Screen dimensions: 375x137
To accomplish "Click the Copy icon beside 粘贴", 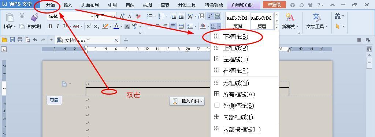I will pos(22,26).
